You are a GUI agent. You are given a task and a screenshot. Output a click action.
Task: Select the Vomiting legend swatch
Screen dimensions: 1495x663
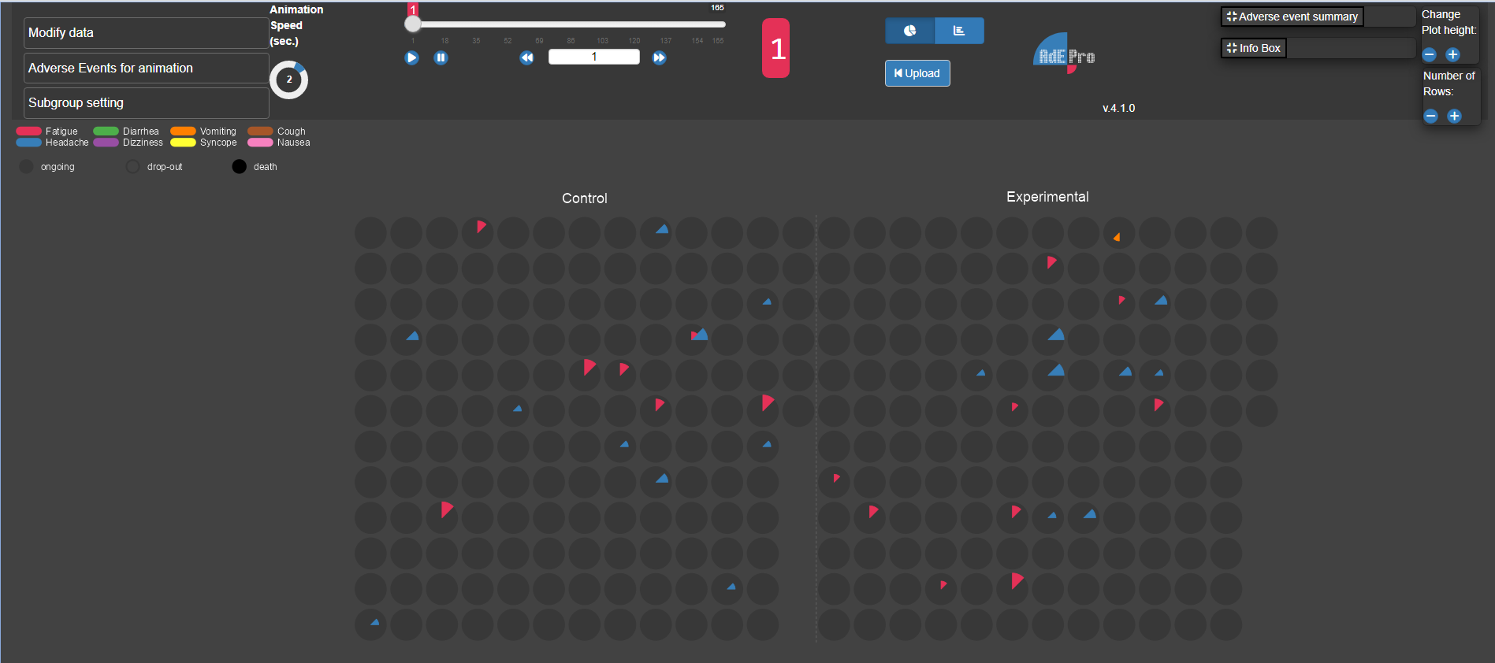click(x=183, y=131)
